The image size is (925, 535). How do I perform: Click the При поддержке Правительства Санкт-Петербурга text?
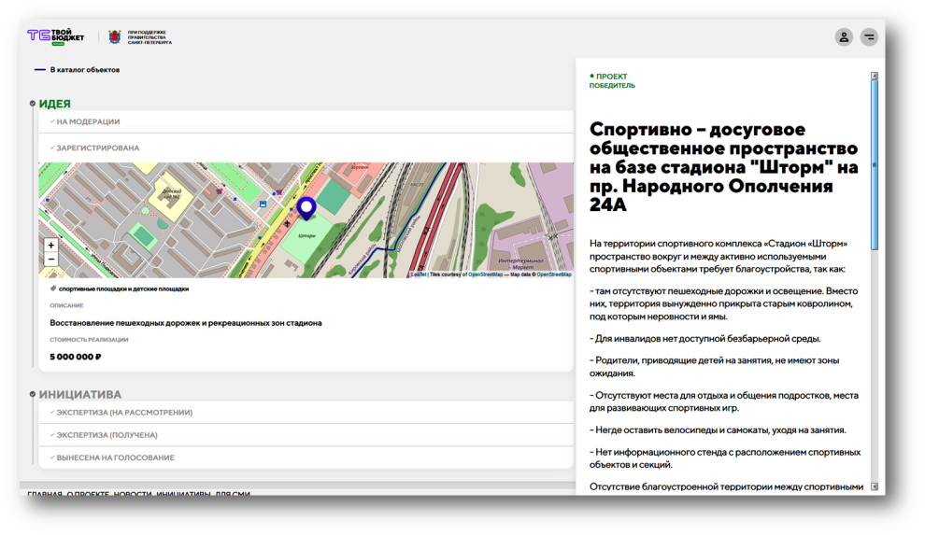point(149,37)
